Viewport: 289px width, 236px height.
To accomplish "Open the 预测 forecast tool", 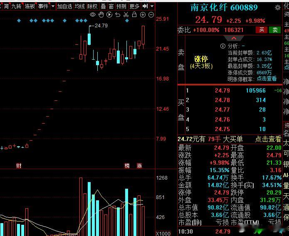I will tap(121, 7).
